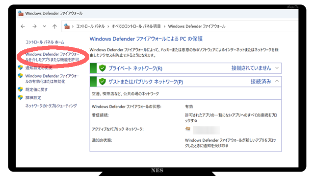Click the shield icon beside 詳細設定

(x=20, y=97)
